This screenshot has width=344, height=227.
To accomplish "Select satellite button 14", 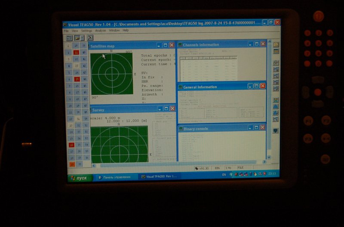I will point(71,132).
